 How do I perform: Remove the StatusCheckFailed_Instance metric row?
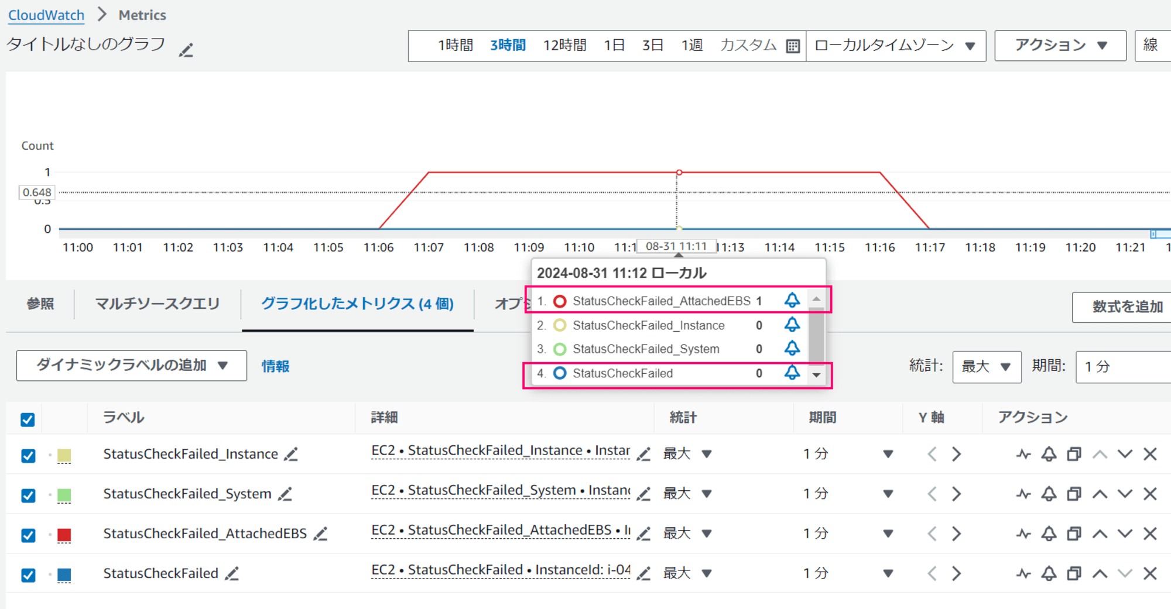point(1150,454)
